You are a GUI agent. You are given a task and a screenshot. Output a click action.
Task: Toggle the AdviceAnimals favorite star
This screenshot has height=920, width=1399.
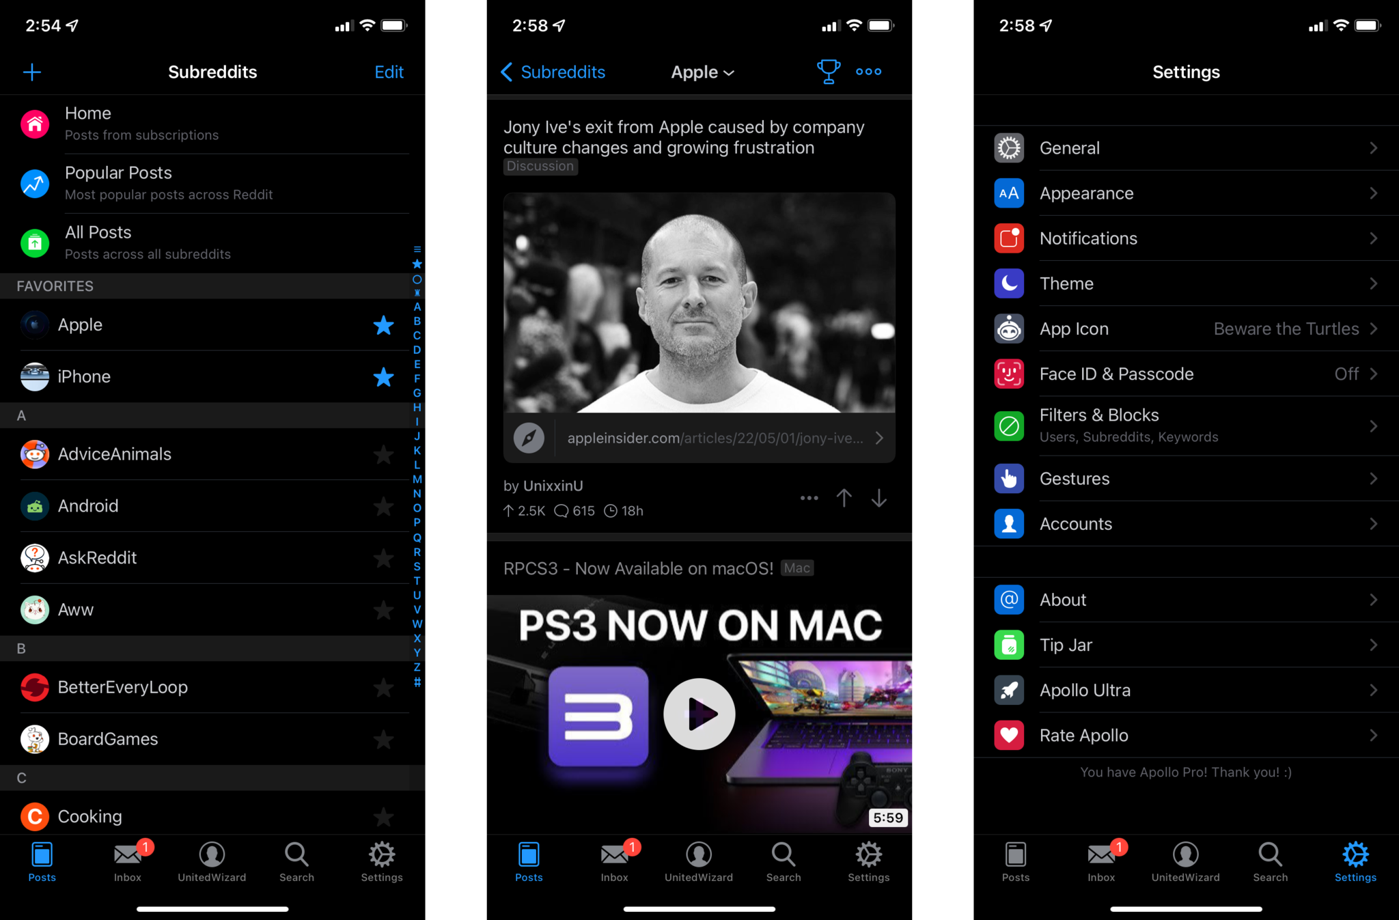(383, 451)
